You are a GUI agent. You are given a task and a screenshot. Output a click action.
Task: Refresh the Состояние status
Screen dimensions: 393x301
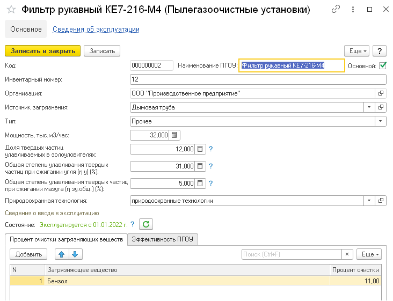click(x=146, y=224)
